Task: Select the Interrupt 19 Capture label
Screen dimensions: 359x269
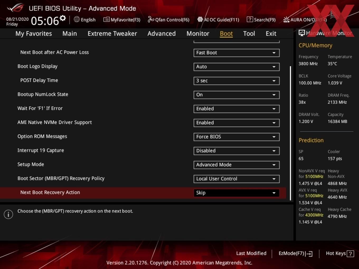Action: point(41,150)
